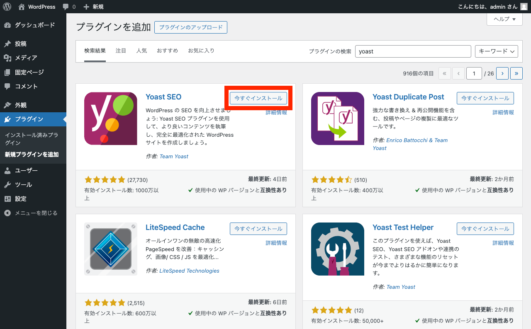Install Yoast Test Helper plugin
The height and width of the screenshot is (329, 531).
point(485,229)
